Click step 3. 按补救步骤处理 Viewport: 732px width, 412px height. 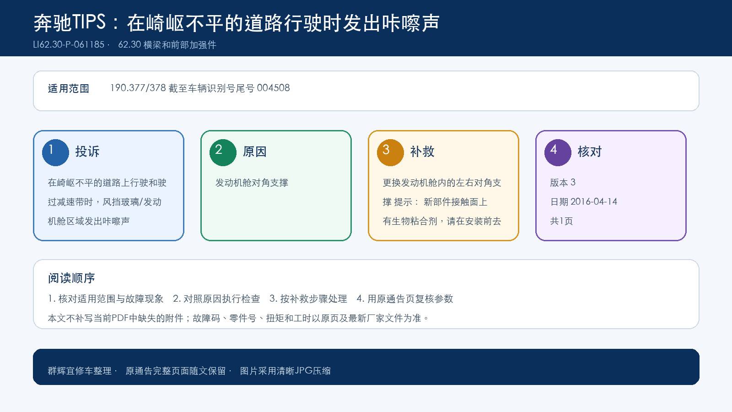pos(308,299)
